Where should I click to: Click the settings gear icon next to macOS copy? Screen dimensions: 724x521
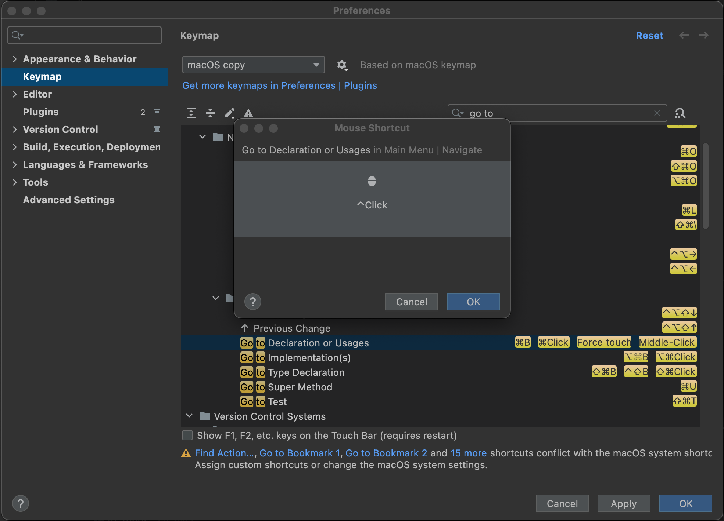(342, 65)
